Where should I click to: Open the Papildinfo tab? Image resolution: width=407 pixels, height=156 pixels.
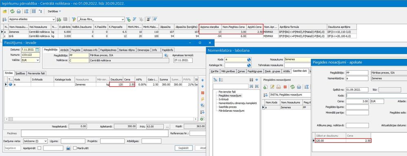168,50
